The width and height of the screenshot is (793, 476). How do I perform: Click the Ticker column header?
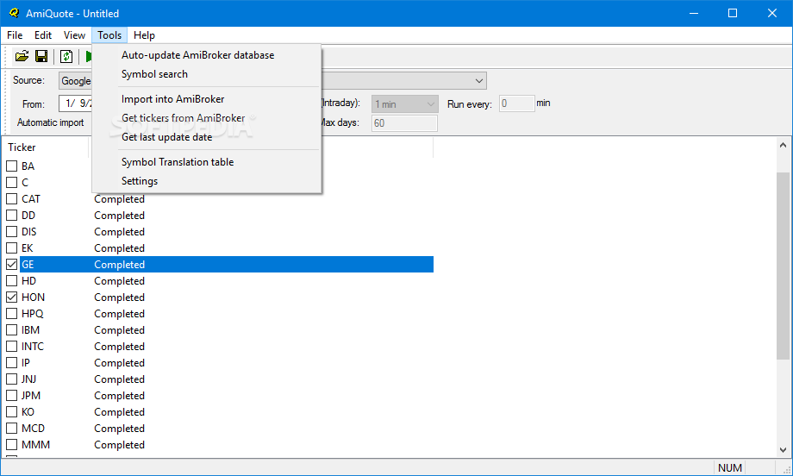coord(46,147)
